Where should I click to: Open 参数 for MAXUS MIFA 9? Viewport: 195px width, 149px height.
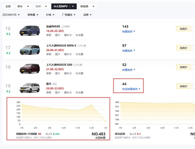point(49,54)
